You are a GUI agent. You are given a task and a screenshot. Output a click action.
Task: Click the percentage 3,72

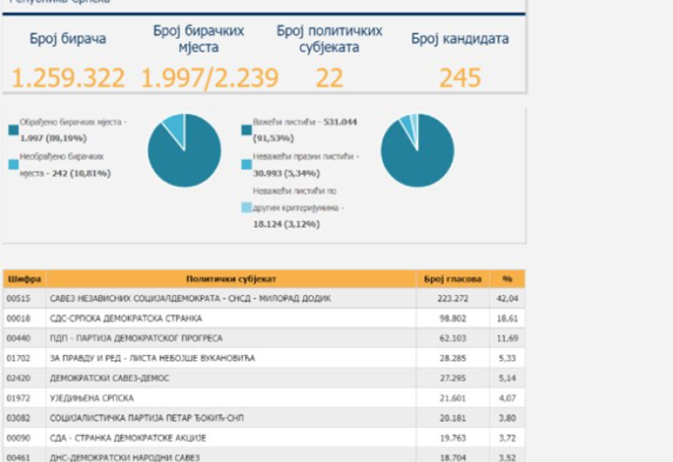coord(507,438)
